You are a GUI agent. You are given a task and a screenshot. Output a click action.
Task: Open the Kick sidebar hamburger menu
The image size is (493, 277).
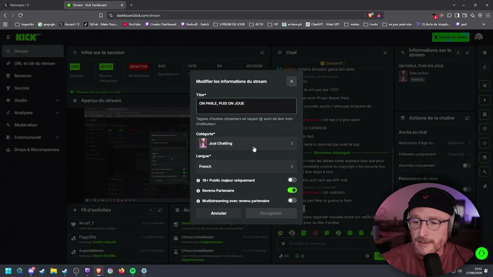pyautogui.click(x=8, y=37)
